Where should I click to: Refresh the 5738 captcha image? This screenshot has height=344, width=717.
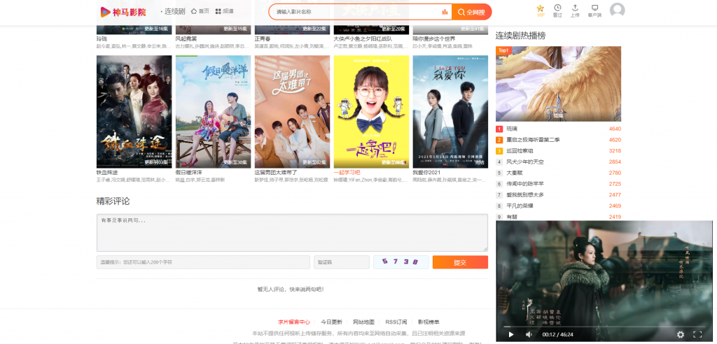coord(401,262)
